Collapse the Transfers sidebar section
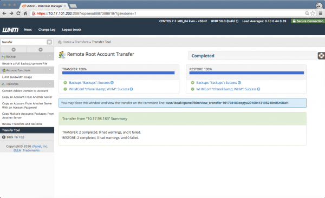 pyautogui.click(x=50, y=84)
